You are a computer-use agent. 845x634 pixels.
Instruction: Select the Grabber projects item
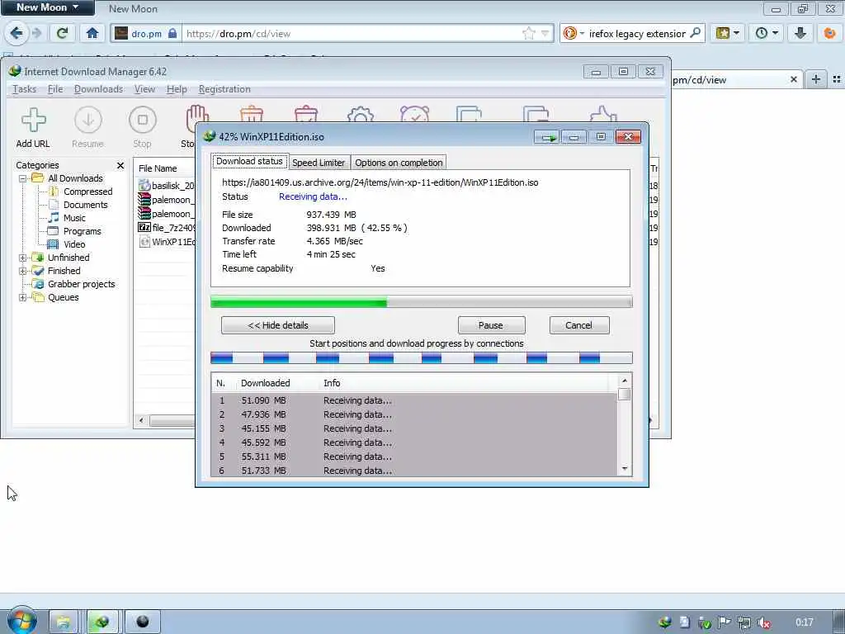[82, 284]
